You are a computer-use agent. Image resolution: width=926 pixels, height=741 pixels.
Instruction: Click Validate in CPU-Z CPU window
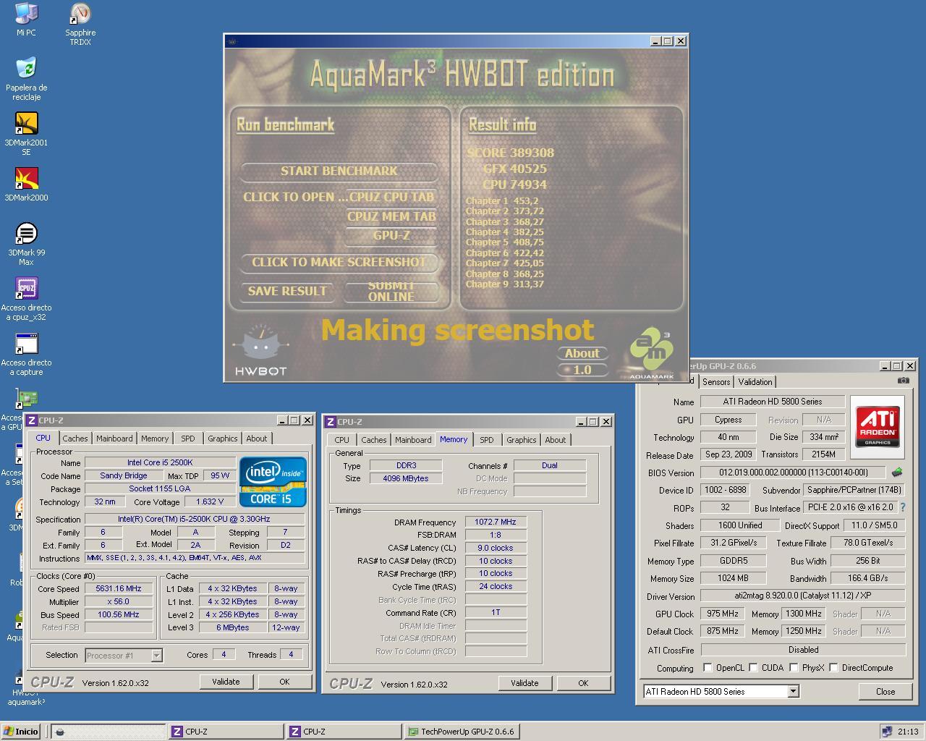[x=226, y=682]
